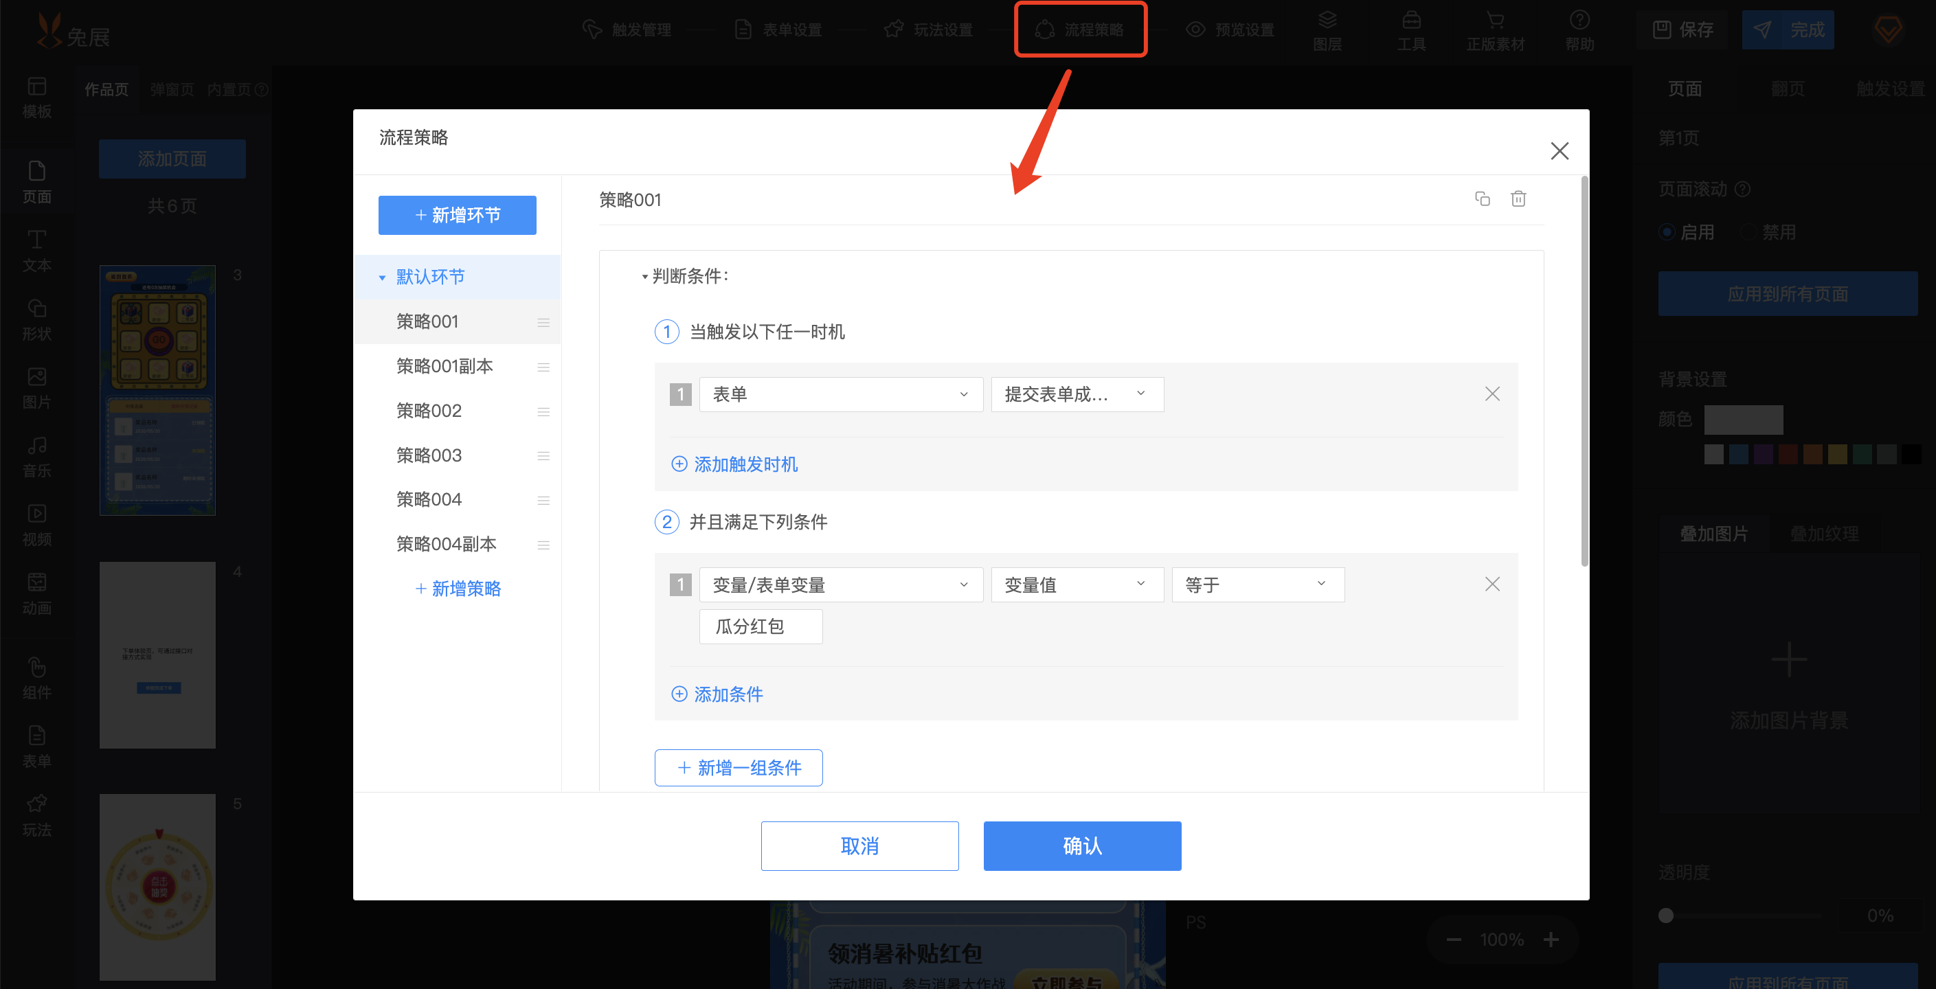This screenshot has height=989, width=1936.
Task: Select page 4 thumbnail
Action: [158, 655]
